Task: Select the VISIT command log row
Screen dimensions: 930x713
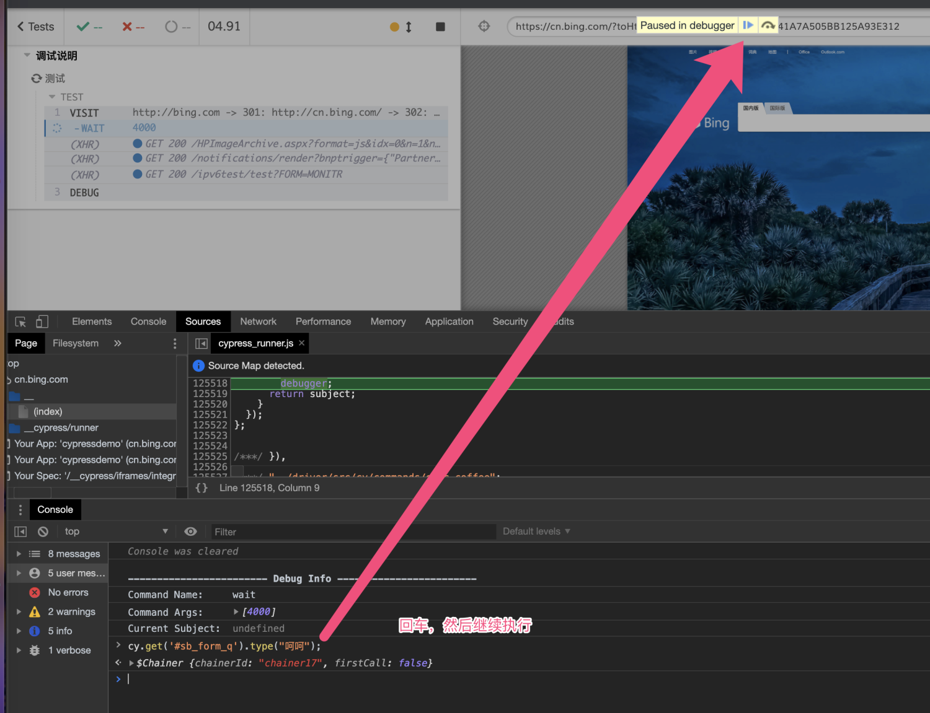Action: pyautogui.click(x=246, y=113)
